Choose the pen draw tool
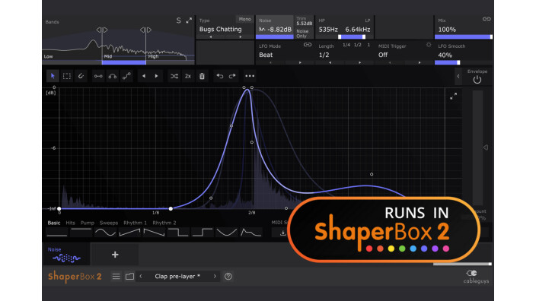The width and height of the screenshot is (536, 301). tap(81, 76)
